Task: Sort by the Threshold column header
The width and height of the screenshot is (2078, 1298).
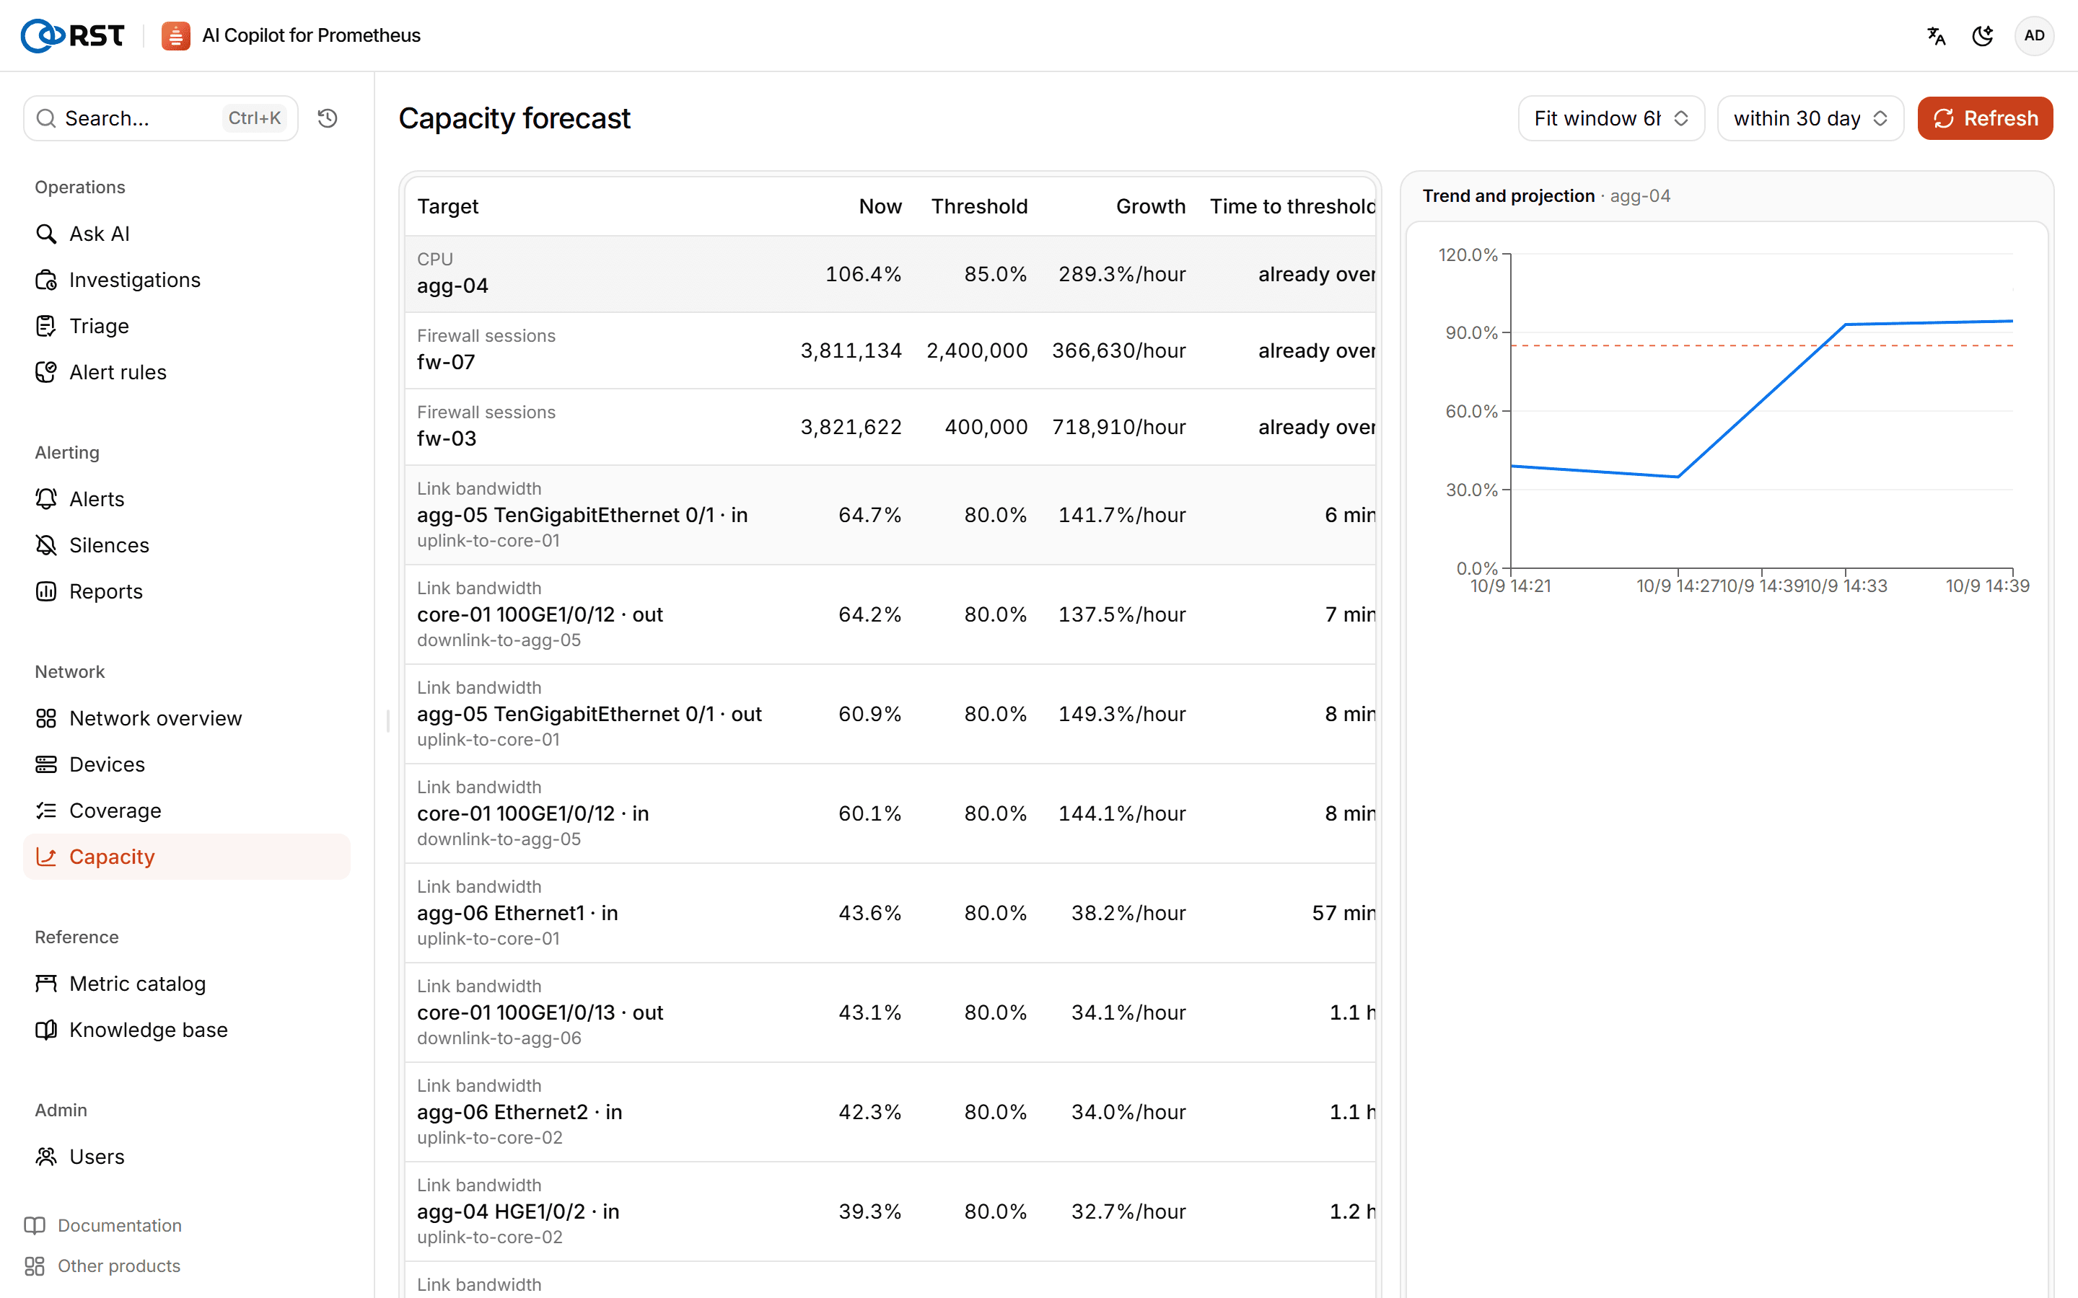Action: tap(979, 207)
